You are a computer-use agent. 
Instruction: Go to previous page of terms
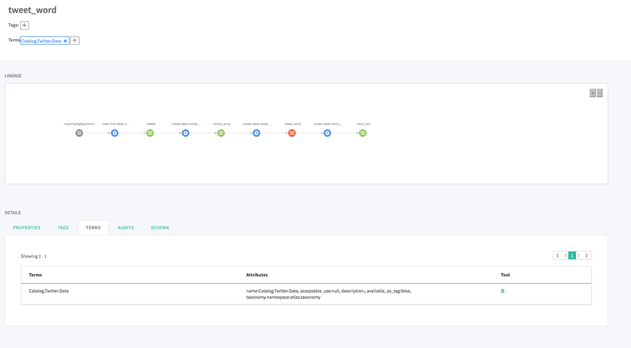tap(565, 255)
